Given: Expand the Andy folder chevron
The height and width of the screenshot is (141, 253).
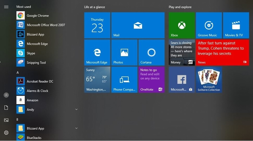Looking at the screenshot, I should pyautogui.click(x=76, y=109).
